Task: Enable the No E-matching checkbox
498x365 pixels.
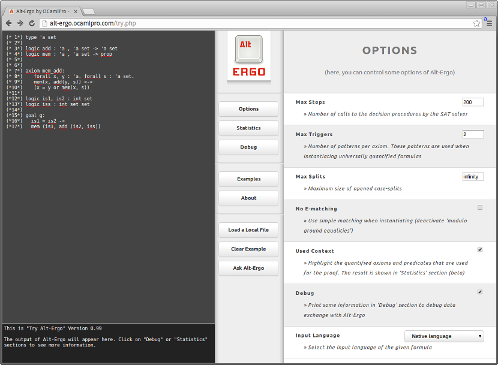Action: [479, 207]
